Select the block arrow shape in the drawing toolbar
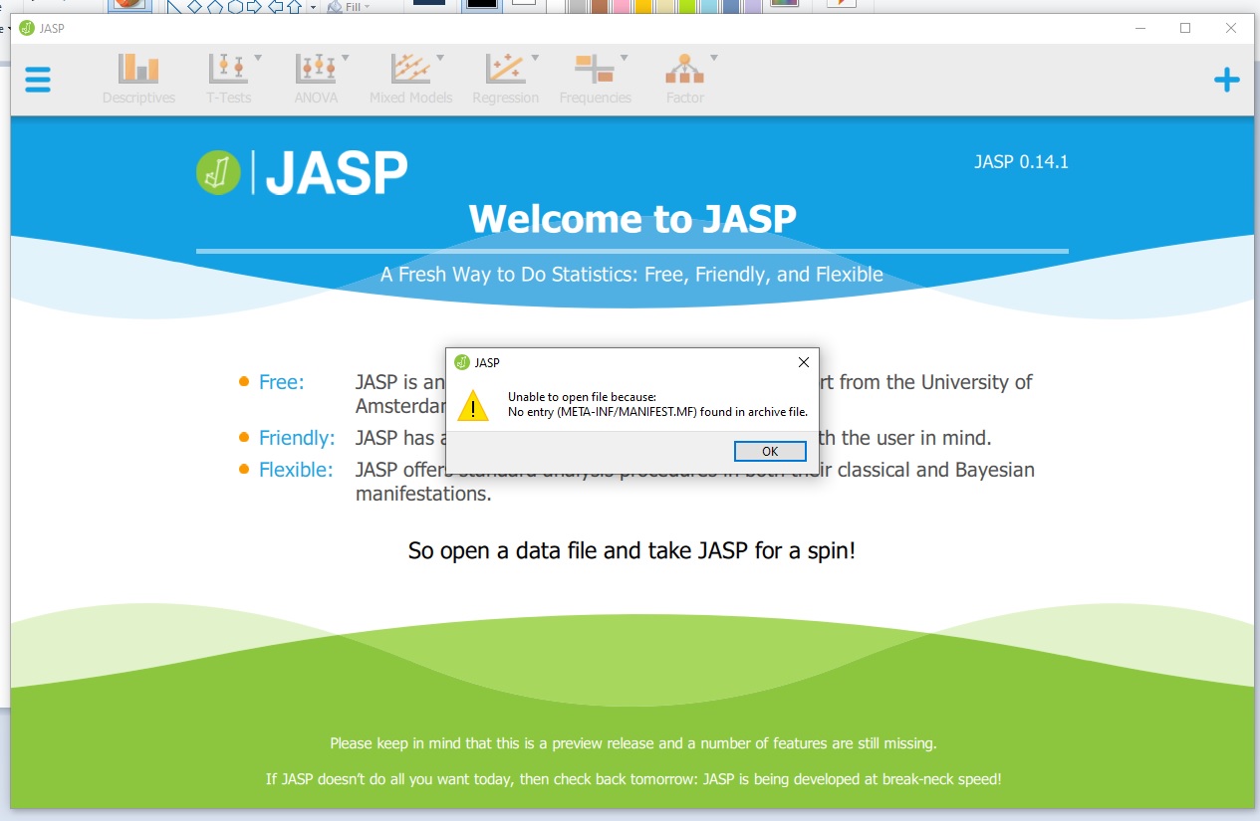 (x=257, y=6)
